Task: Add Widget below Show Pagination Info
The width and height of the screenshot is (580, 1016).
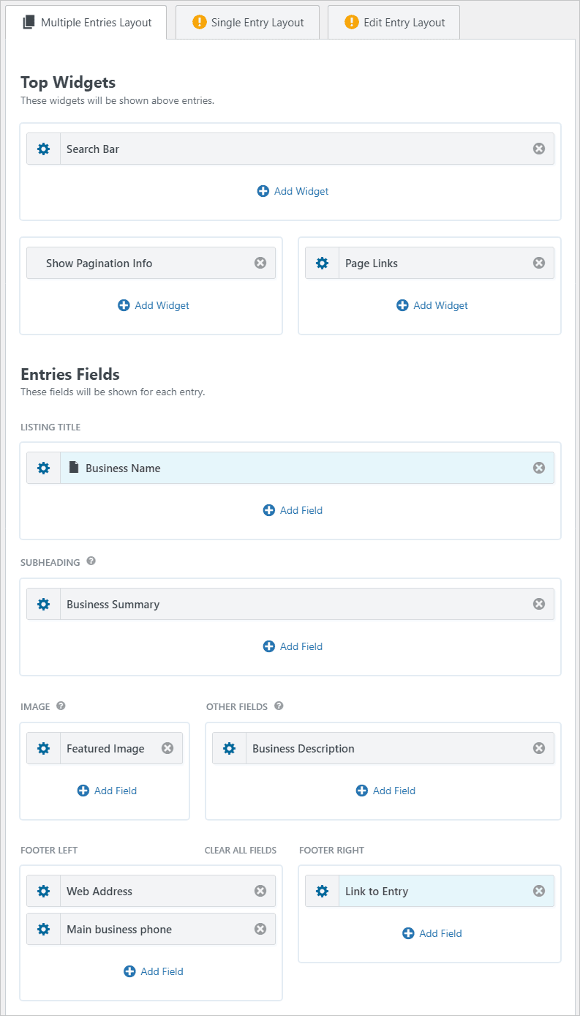Action: (x=154, y=305)
